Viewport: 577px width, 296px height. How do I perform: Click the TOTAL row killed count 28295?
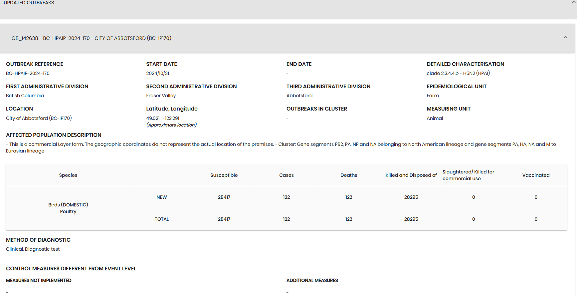(411, 219)
